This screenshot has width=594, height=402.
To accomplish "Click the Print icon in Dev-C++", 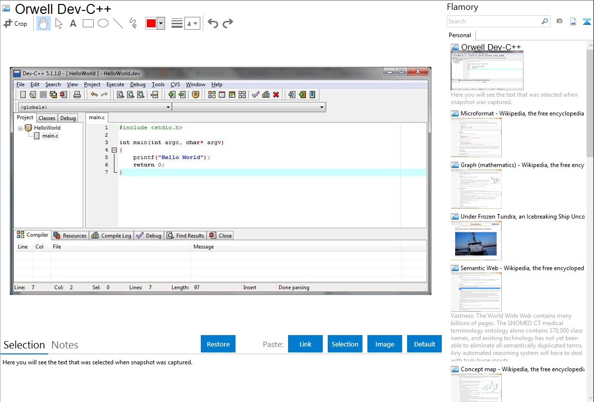I will tap(77, 95).
